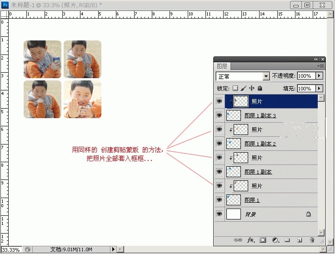The width and height of the screenshot is (335, 254).
Task: Select the 图层 1 副本 layer name
Action: click(258, 172)
